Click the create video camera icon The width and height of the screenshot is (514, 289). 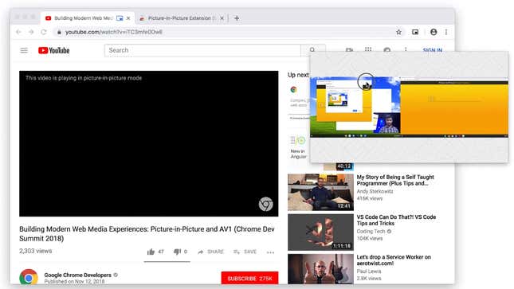[350, 50]
